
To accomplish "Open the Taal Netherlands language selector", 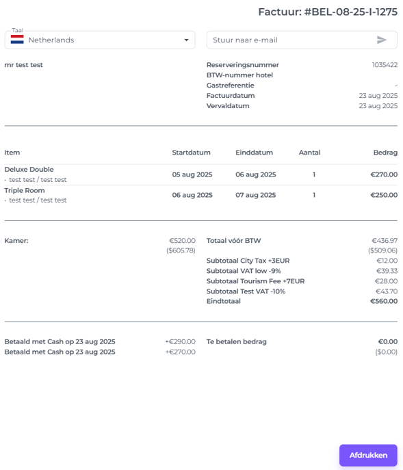I will tap(100, 40).
